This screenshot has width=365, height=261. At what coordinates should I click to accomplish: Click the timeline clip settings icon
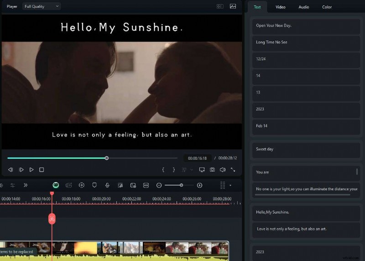coord(133,185)
